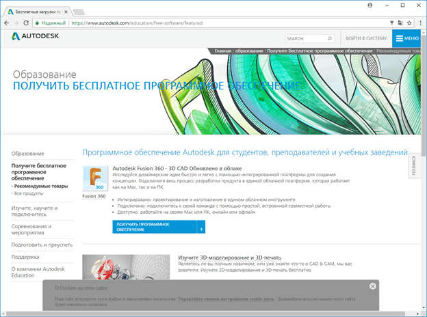
Task: Open the saved password key icon
Action: click(x=392, y=23)
